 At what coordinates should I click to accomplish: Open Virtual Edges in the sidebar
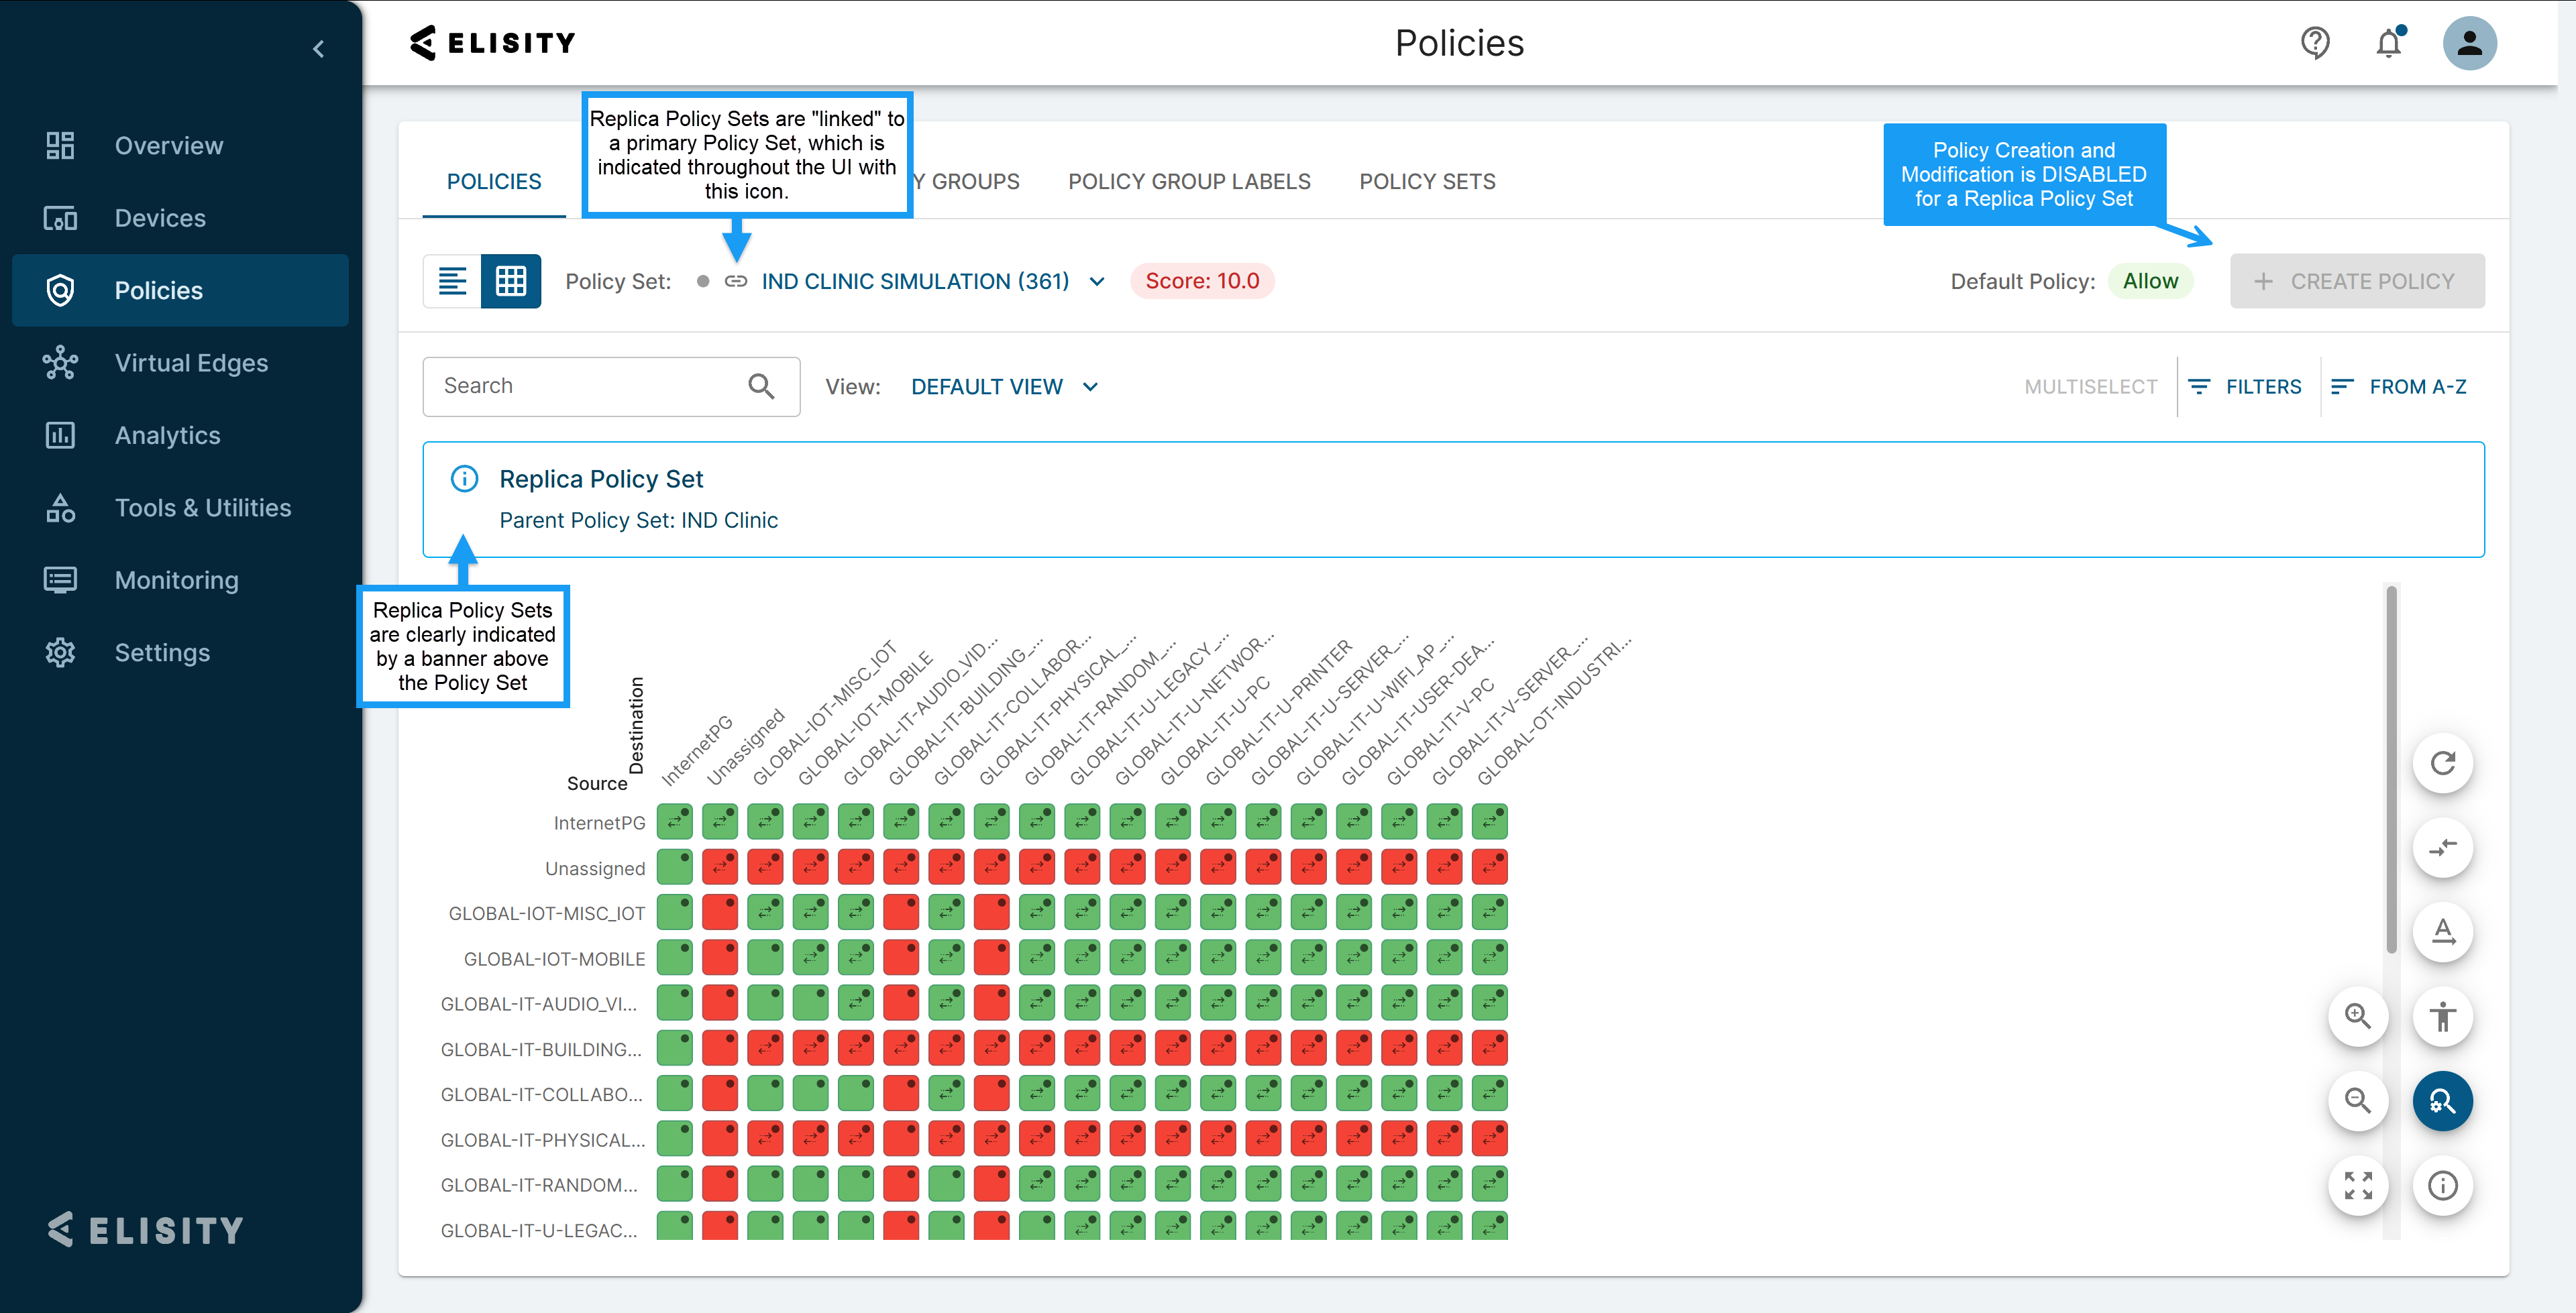[x=191, y=363]
